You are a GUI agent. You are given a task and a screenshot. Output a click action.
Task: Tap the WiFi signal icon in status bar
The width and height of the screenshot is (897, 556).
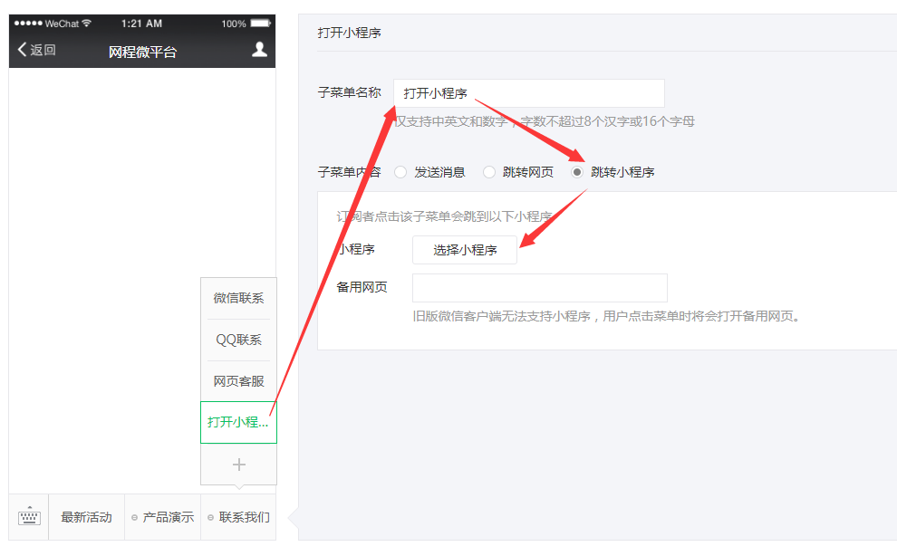tap(86, 23)
